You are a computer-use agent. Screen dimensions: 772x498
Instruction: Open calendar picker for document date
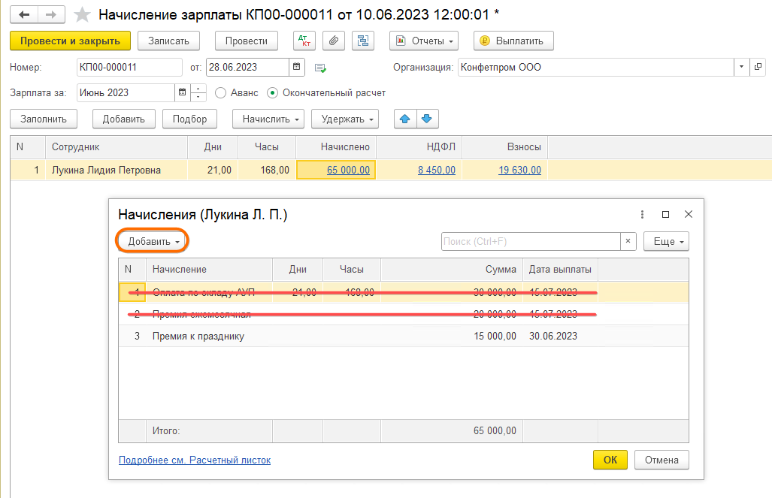point(298,67)
